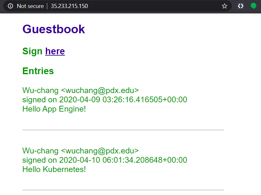Click the divider below the Kubernetes entry
Image resolution: width=261 pixels, height=195 pixels.
(x=123, y=190)
